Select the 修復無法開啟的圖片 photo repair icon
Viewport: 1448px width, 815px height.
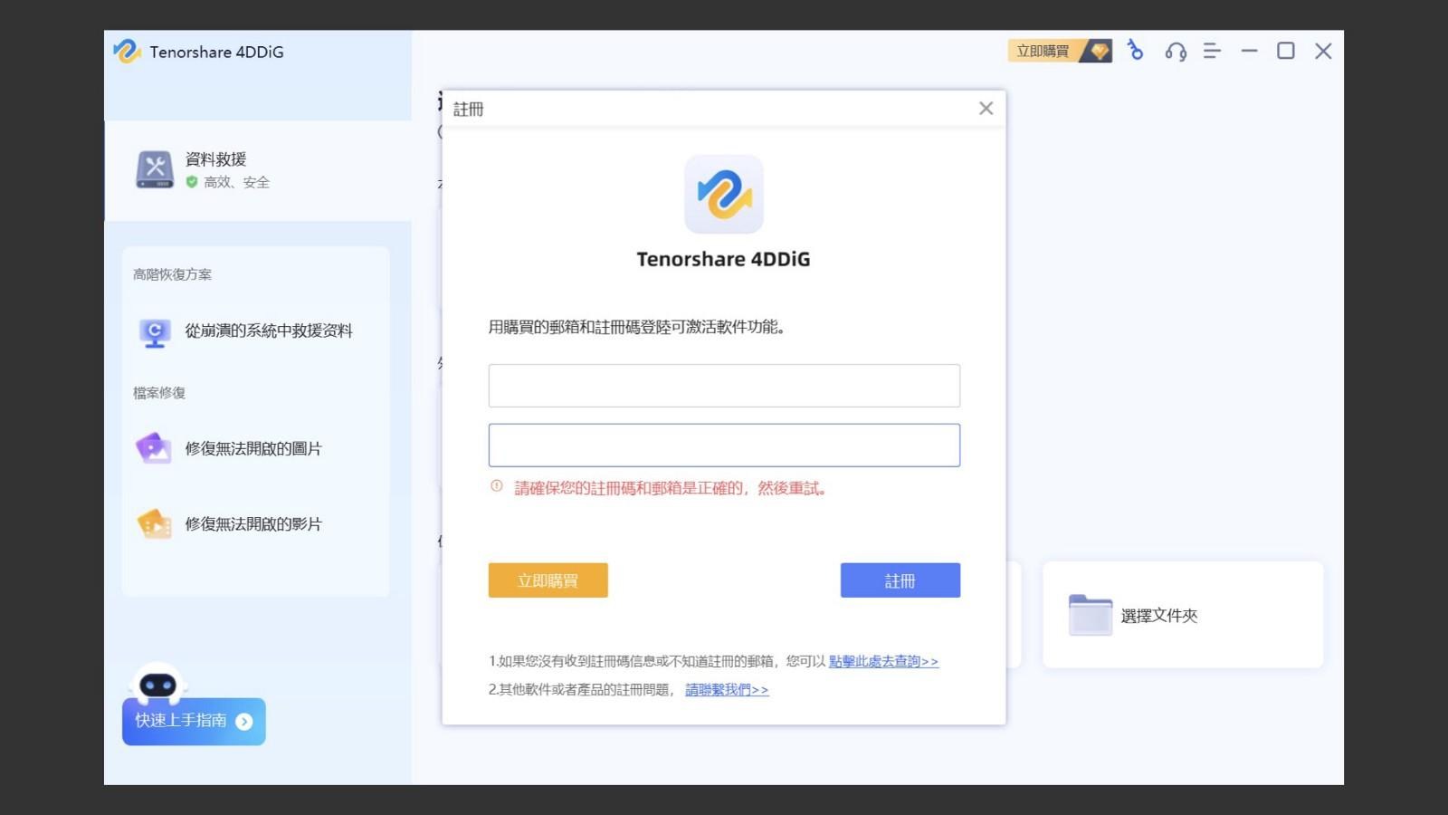pos(154,447)
